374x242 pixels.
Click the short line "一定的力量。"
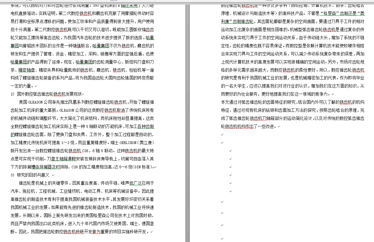coord(23,86)
